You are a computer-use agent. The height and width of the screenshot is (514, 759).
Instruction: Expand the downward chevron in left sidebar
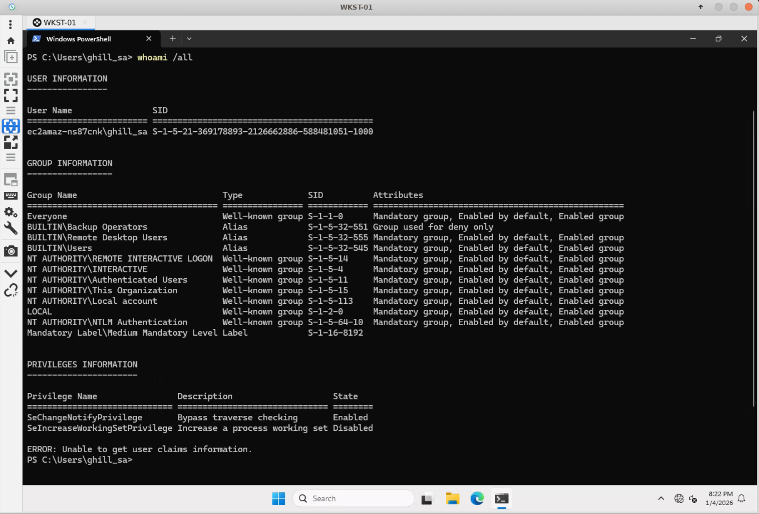[x=11, y=273]
